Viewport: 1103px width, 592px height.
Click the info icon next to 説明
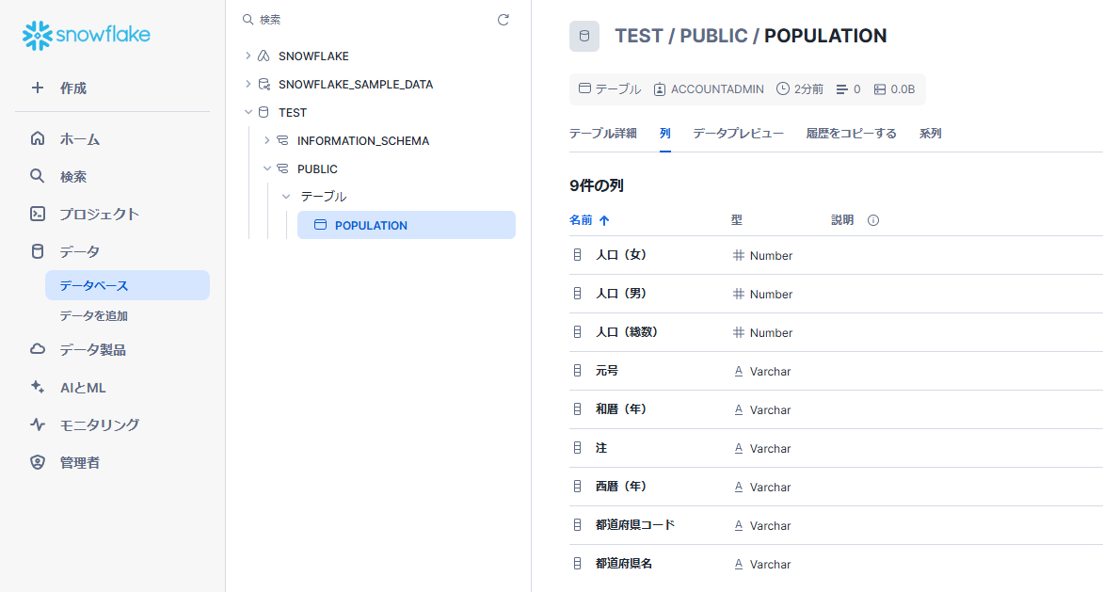coord(873,220)
